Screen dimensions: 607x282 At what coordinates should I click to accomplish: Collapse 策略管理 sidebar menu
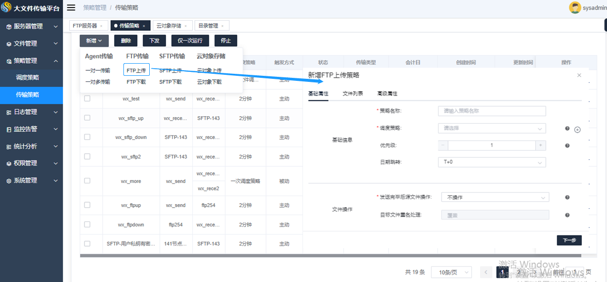pos(31,61)
